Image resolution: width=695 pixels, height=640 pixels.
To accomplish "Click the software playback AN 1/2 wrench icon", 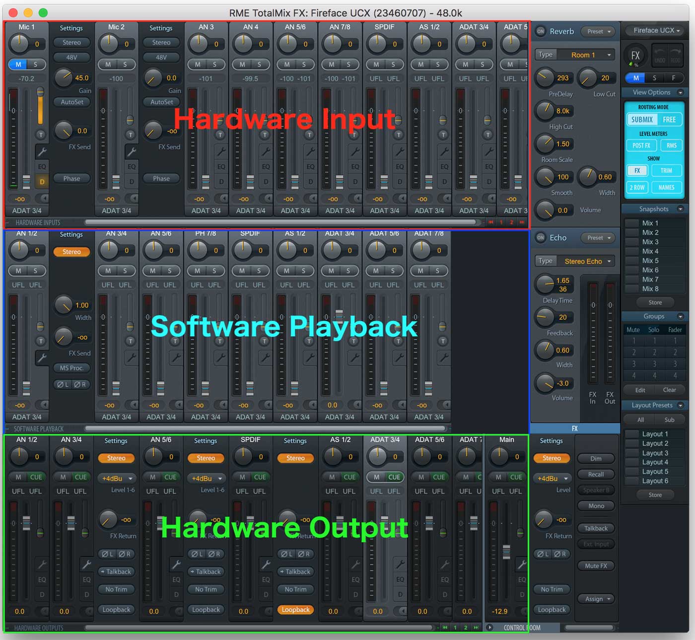I will pyautogui.click(x=42, y=357).
